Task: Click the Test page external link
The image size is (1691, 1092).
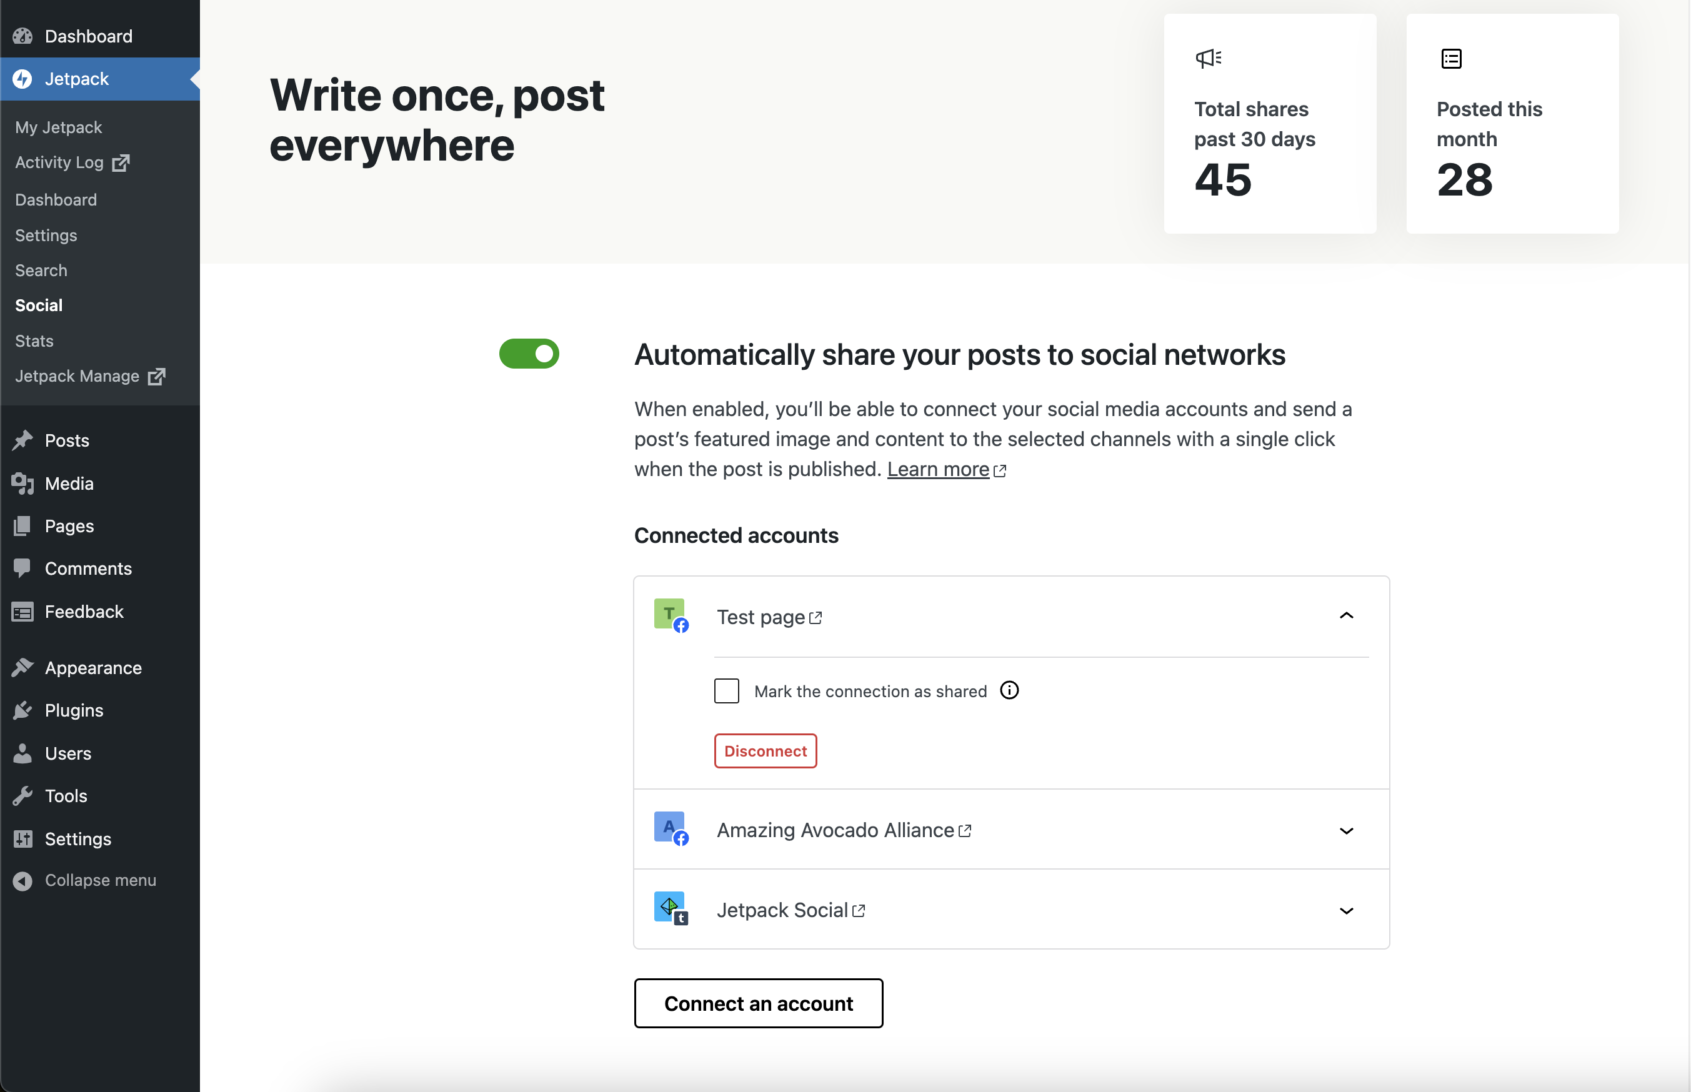Action: [x=815, y=616]
